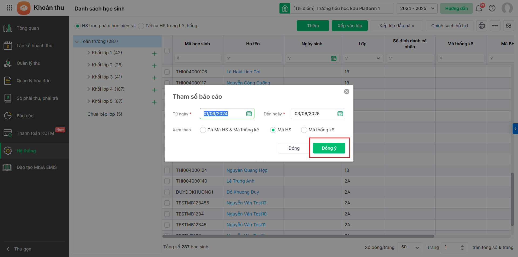Confirm with the Đồng ý button
The width and height of the screenshot is (518, 257).
click(x=329, y=148)
